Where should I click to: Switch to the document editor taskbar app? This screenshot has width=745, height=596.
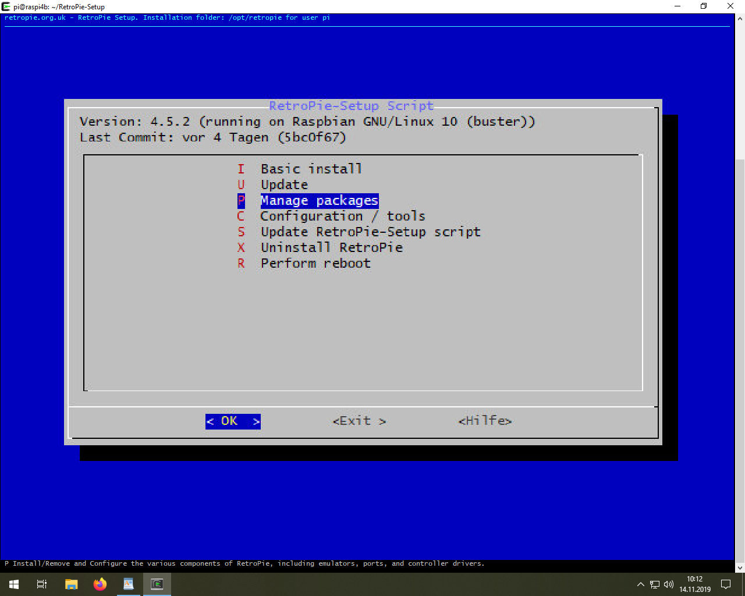pos(129,584)
